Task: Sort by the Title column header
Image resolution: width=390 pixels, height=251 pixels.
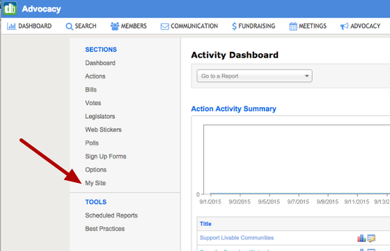Action: (x=205, y=224)
